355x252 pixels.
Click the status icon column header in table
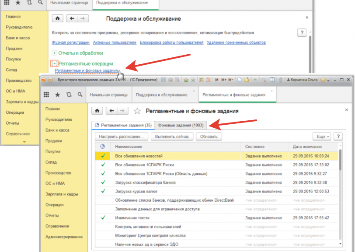(x=103, y=147)
